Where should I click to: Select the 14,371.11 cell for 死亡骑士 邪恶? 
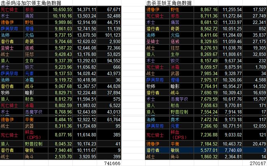pyautogui.click(x=85, y=9)
